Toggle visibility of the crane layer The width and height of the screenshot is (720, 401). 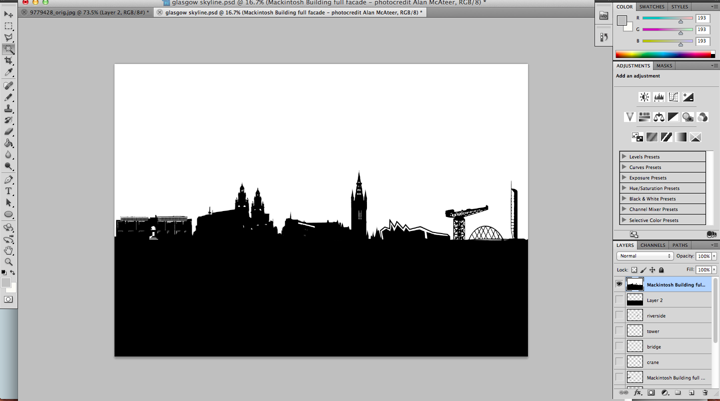tap(619, 361)
